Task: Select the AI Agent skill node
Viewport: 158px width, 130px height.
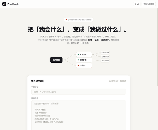Action: (84, 54)
